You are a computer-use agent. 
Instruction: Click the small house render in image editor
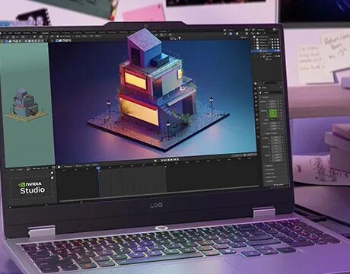(x=25, y=104)
